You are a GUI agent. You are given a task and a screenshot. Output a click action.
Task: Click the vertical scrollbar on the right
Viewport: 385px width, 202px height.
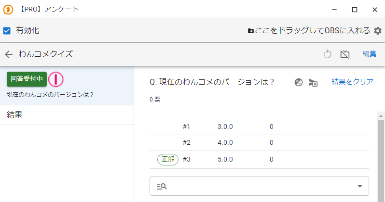[x=381, y=159]
